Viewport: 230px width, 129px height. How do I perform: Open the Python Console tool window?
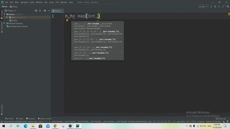[45, 119]
